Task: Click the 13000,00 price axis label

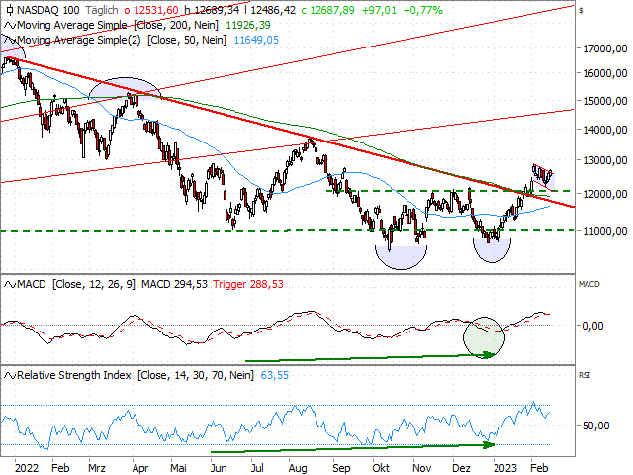Action: 605,160
